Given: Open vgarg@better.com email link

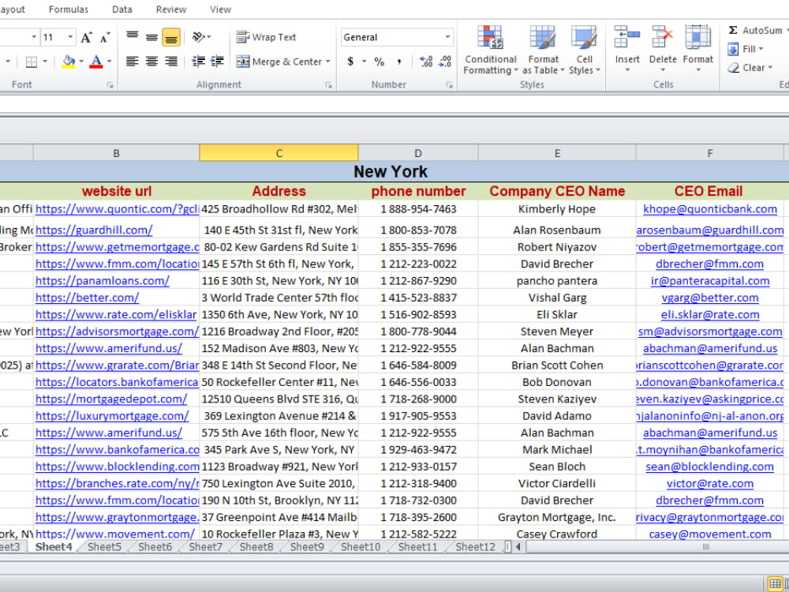Looking at the screenshot, I should (710, 298).
